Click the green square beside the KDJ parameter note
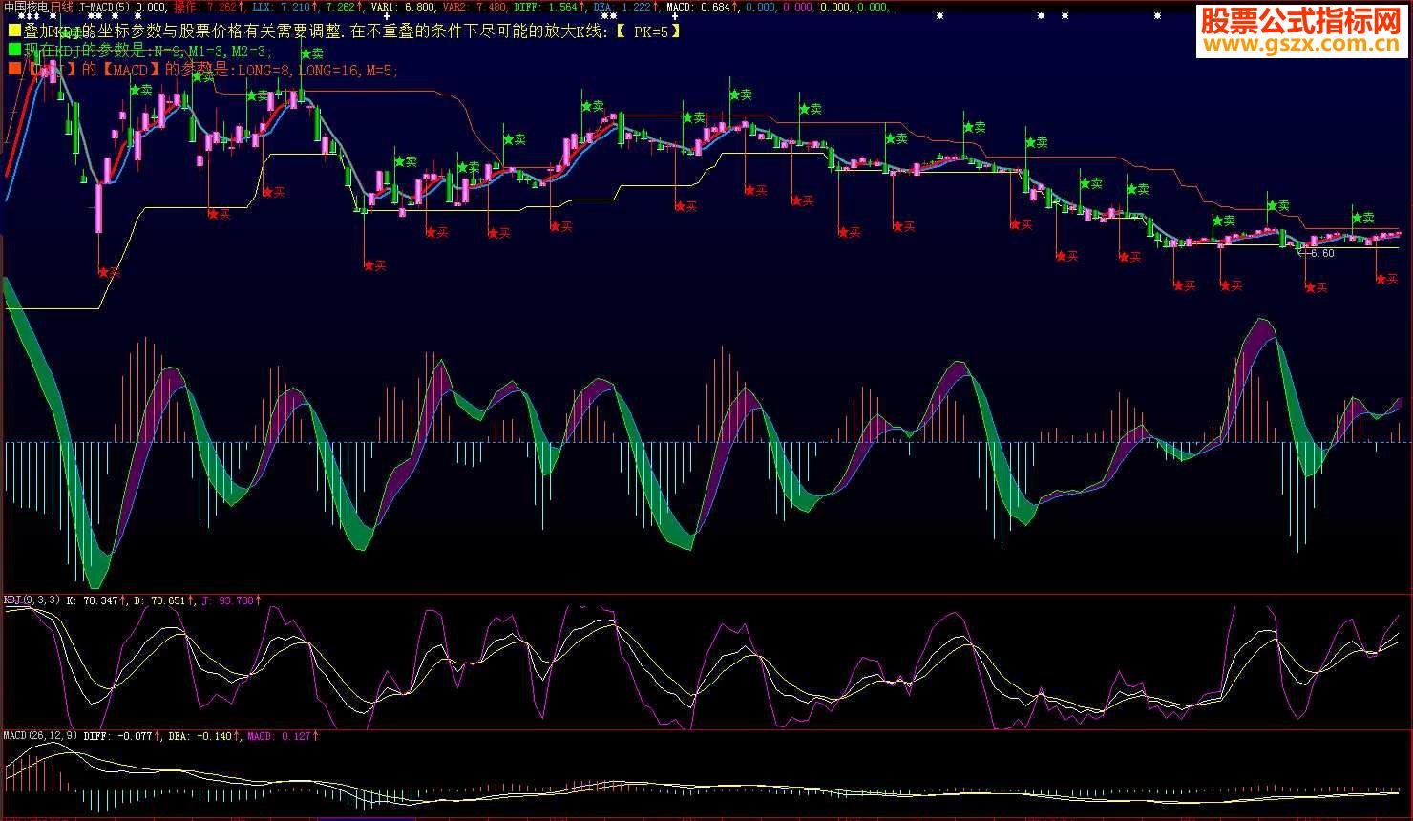This screenshot has height=821, width=1413. 14,50
